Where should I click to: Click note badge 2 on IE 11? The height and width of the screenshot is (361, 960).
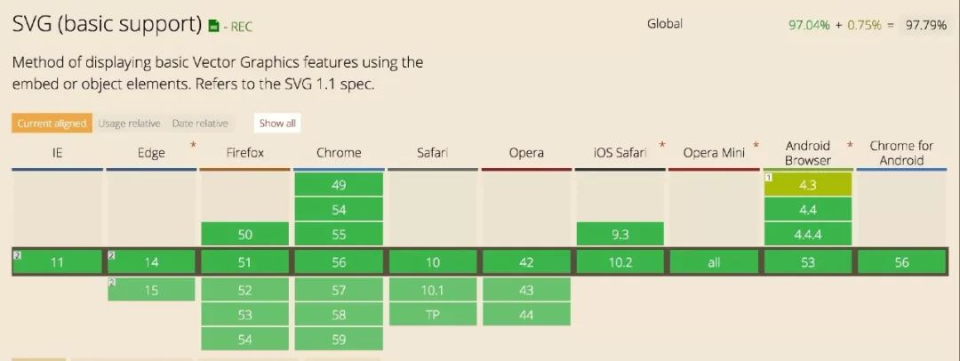tap(16, 255)
